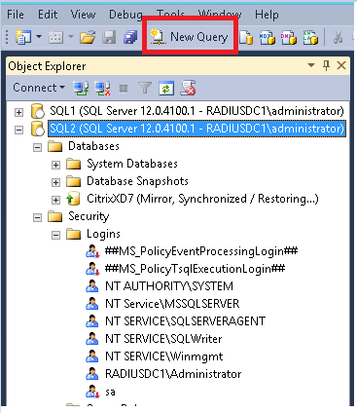Click the Filter funnel icon
Screen dimensions: 357x413
[x=145, y=88]
